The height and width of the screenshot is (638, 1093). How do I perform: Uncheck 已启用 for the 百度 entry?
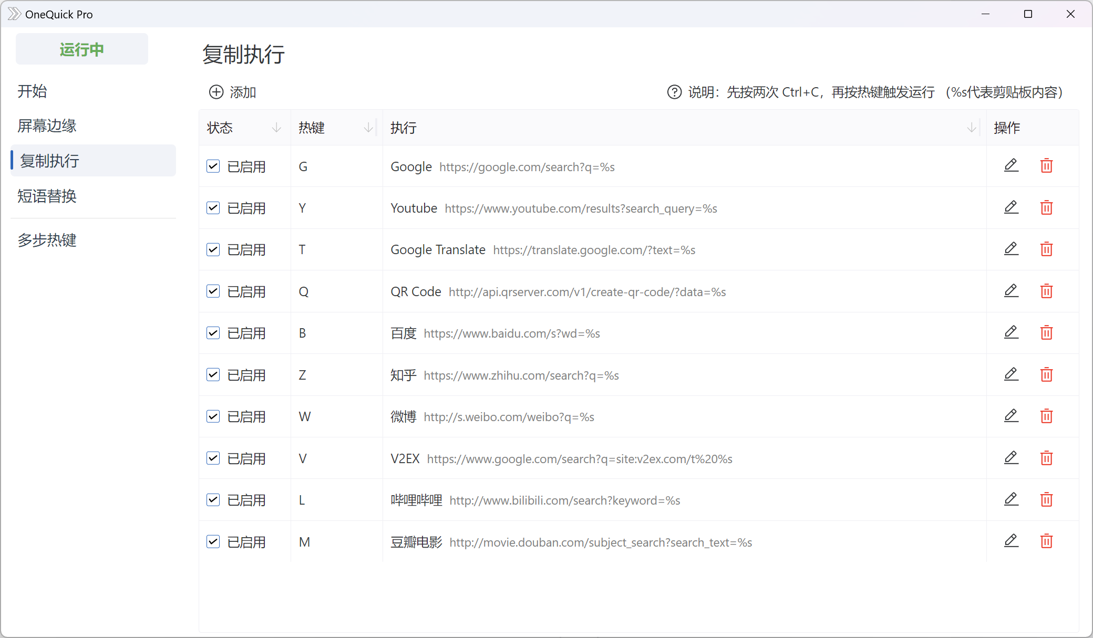click(212, 332)
